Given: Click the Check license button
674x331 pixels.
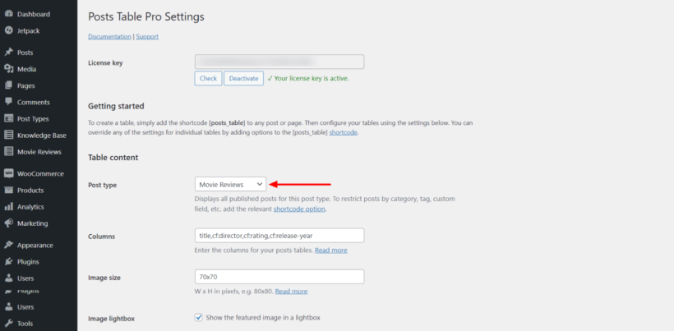Looking at the screenshot, I should [209, 79].
